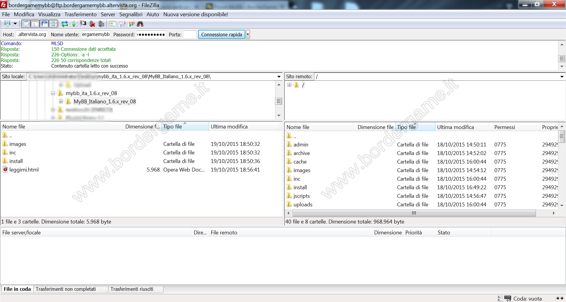Toggle the remote directory tree view
This screenshot has height=302, width=566.
coord(44,24)
